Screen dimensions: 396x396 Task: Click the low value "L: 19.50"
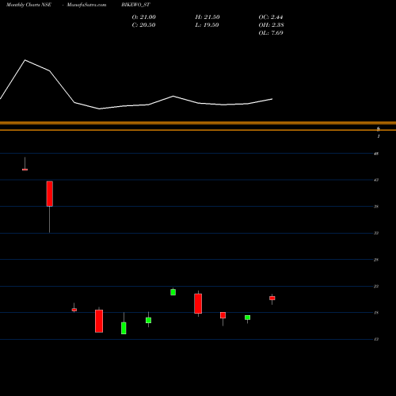tap(207, 25)
